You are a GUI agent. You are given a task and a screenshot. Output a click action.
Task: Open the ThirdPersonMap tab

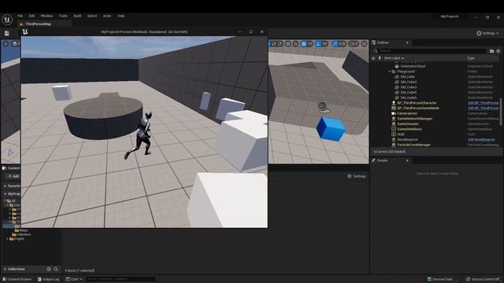click(x=38, y=24)
